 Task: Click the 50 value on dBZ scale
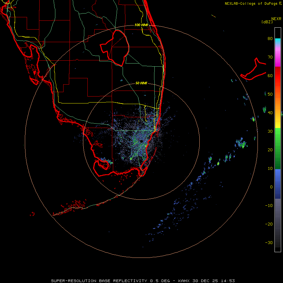click(x=270, y=94)
